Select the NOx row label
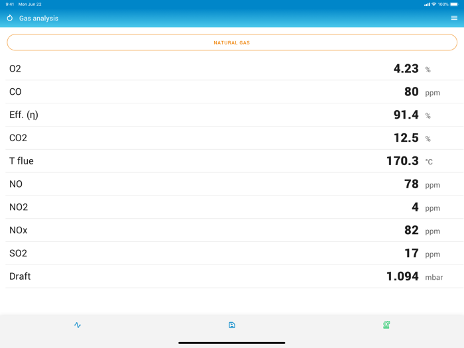The image size is (464, 348). (19, 230)
